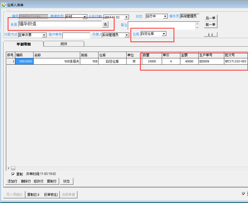Click the 选择单据 button

[x=68, y=195]
